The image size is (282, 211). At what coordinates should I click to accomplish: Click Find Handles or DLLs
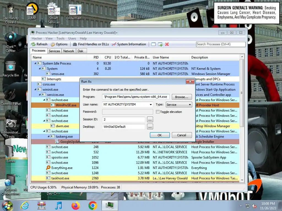point(91,44)
